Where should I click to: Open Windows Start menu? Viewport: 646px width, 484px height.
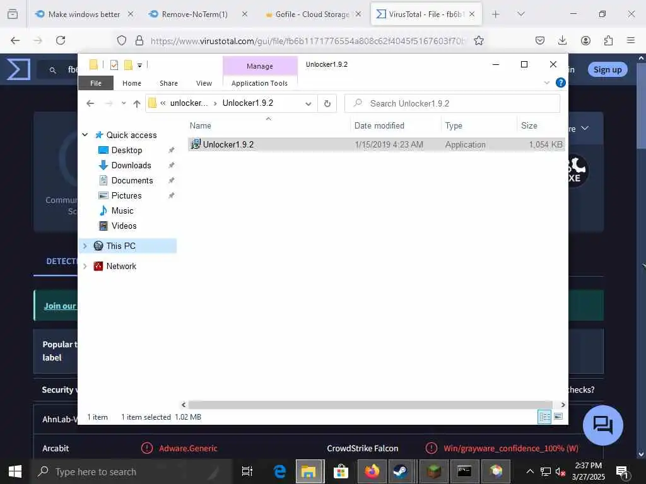click(x=15, y=471)
